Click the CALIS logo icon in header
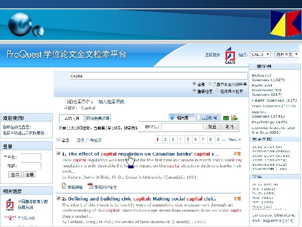 (230, 55)
